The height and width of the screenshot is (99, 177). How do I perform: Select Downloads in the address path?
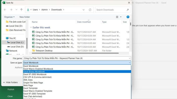56,10
